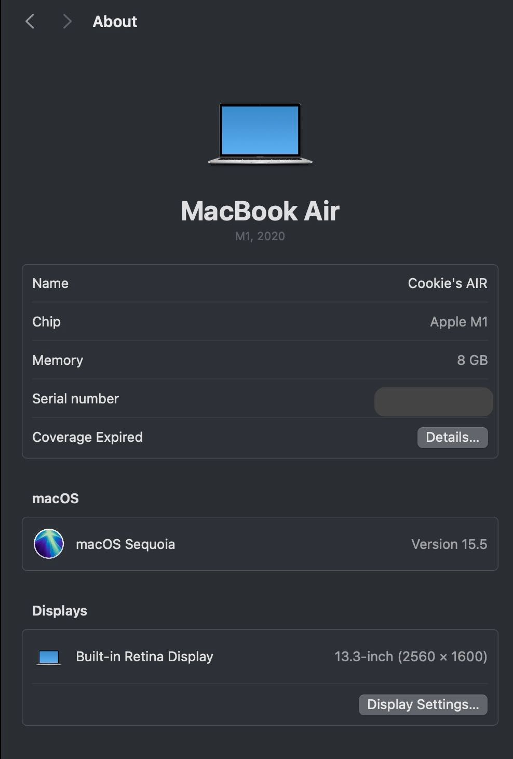513x759 pixels.
Task: Click the 13.3-inch (2560 × 1600) resolution text
Action: [411, 657]
